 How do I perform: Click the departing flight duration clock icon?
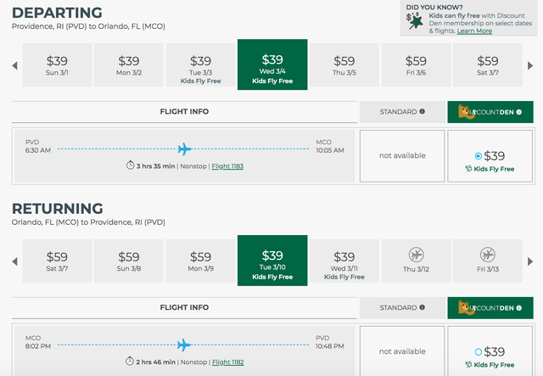pos(130,166)
